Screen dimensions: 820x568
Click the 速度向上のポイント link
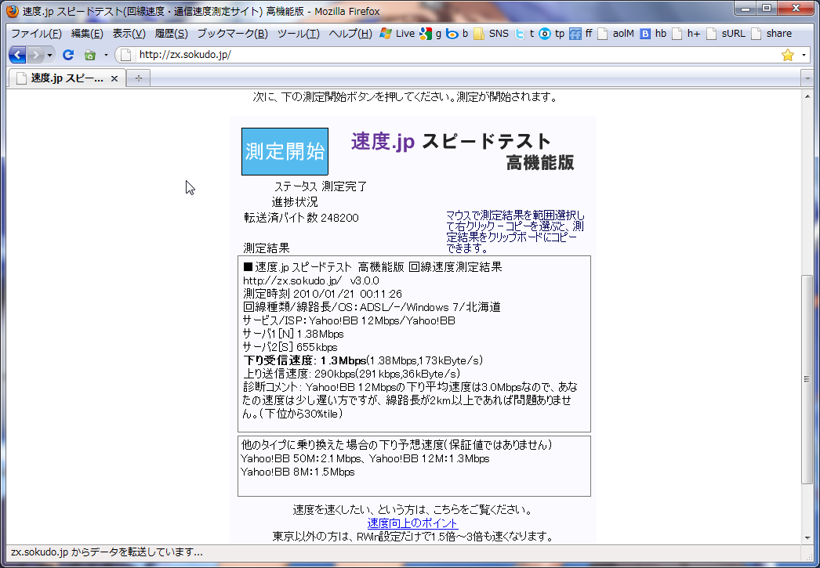coord(412,523)
